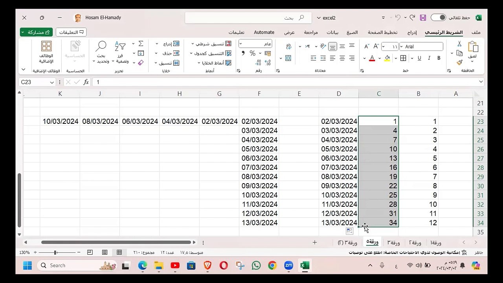
Task: Click the zoom slider handle
Action: (55, 252)
